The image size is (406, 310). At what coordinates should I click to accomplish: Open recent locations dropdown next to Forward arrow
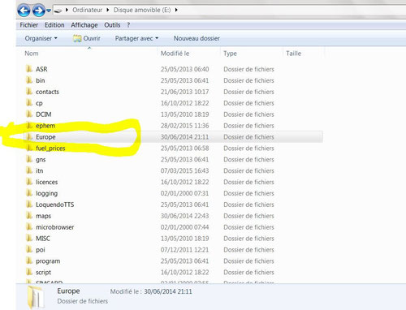coord(49,11)
